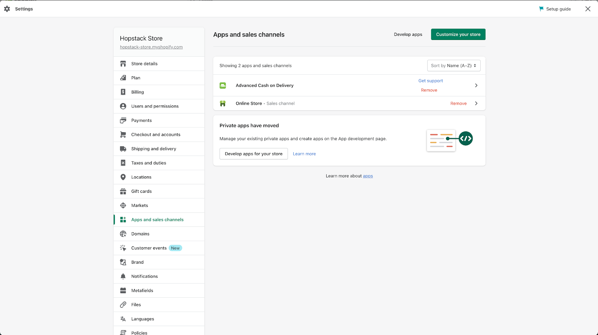
Task: Click the Settings gear icon
Action: [7, 9]
